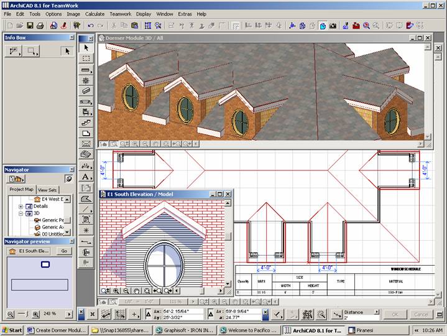The width and height of the screenshot is (447, 336).
Task: Click the hand pan icon in the South Elevation window
Action: click(x=137, y=291)
